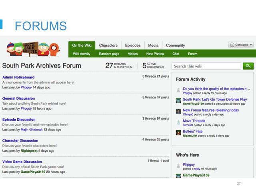Click GamePlaya3159 username in Forum Activity
This screenshot has width=256, height=192.
coord(193,104)
